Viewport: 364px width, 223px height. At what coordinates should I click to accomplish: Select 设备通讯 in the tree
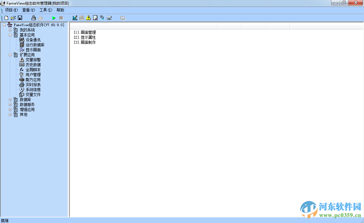(33, 40)
